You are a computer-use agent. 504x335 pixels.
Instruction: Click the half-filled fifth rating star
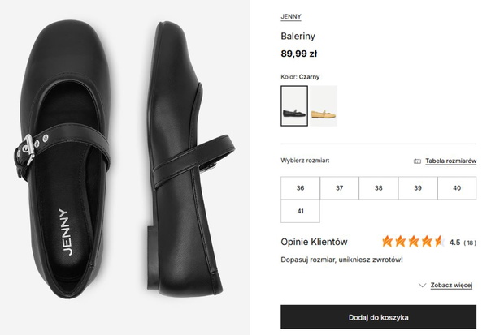[439, 241]
